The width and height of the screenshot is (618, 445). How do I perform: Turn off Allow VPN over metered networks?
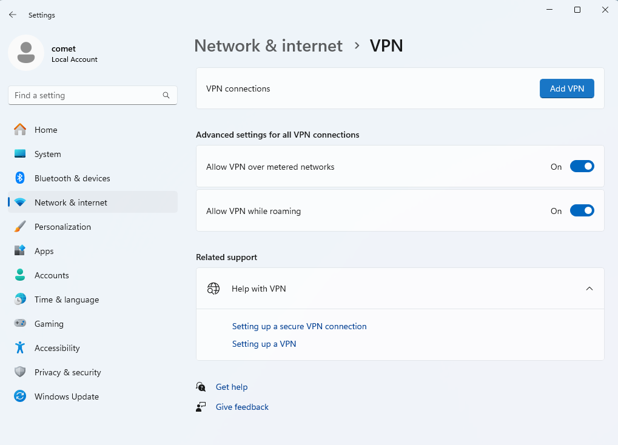coord(582,166)
